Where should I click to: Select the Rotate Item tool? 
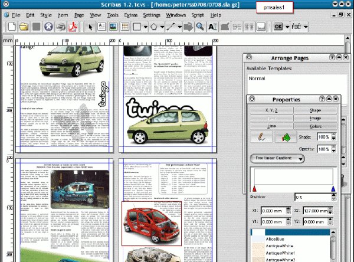pos(188,27)
